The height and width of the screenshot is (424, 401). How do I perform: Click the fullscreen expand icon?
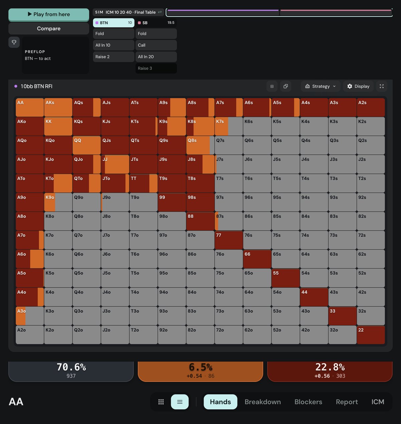click(382, 86)
